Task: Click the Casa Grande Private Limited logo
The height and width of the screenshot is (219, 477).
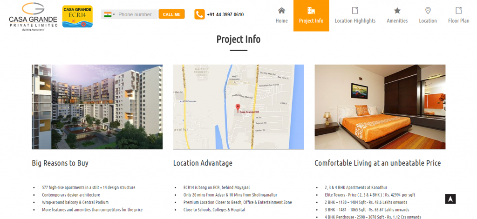Action: (x=33, y=17)
